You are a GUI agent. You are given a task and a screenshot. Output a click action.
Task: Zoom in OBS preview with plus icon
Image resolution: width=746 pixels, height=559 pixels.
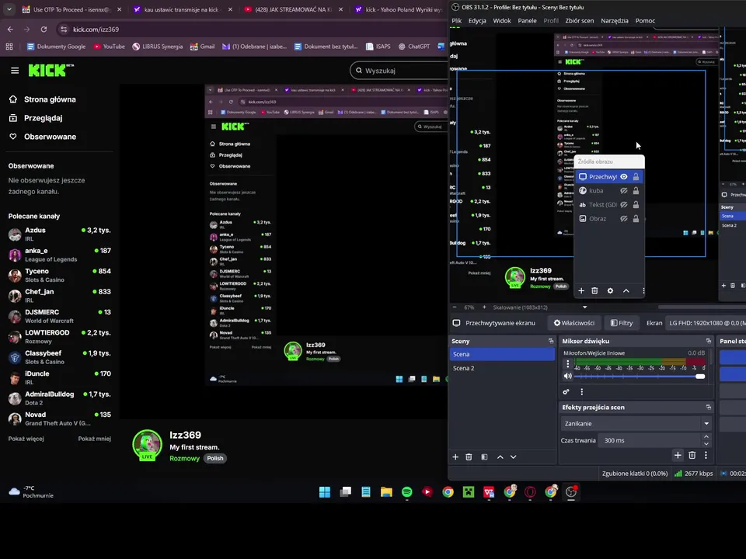click(484, 307)
